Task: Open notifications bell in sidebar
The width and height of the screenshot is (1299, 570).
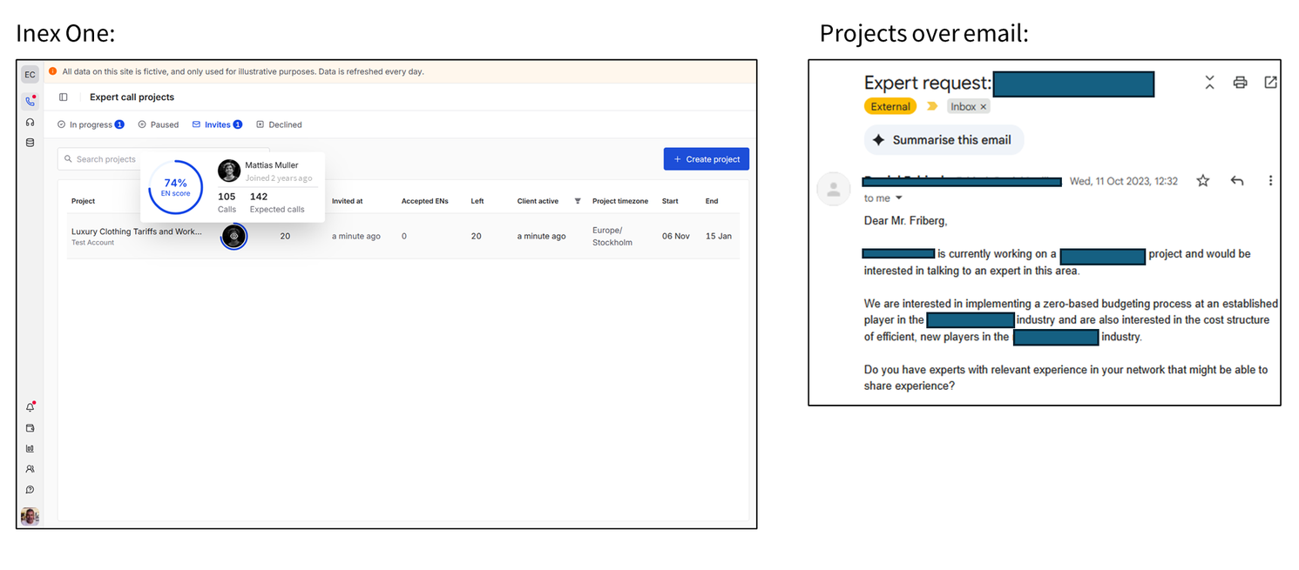Action: click(x=30, y=407)
